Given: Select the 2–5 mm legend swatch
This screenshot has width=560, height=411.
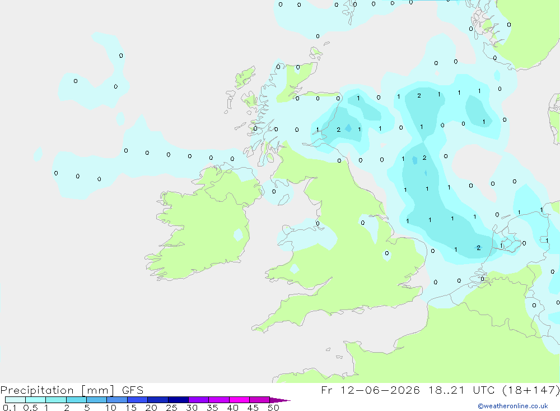Looking at the screenshot, I should pos(76,400).
